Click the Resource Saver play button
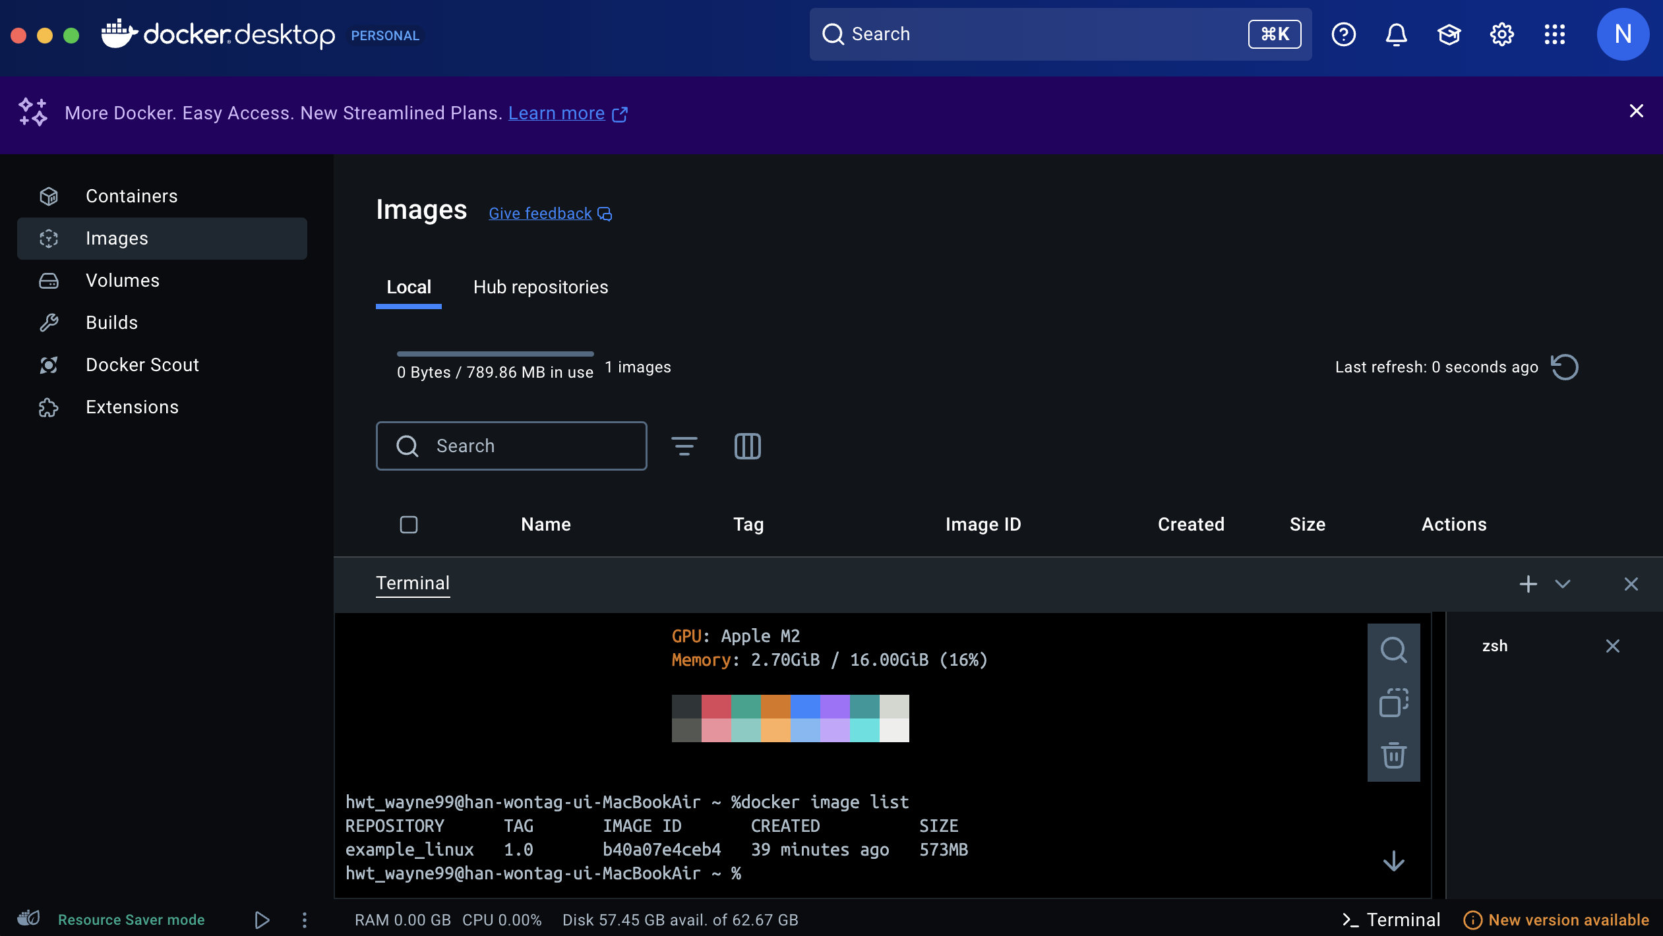This screenshot has height=936, width=1663. point(262,920)
